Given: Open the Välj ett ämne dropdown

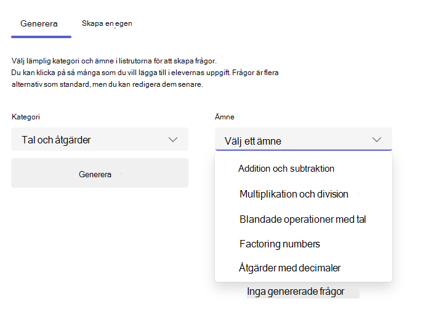Looking at the screenshot, I should pyautogui.click(x=304, y=139).
